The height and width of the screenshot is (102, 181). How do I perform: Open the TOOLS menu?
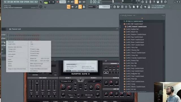coord(32,2)
